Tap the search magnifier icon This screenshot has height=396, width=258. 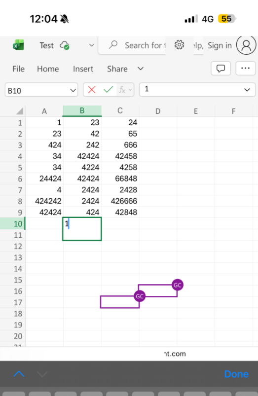pos(113,45)
